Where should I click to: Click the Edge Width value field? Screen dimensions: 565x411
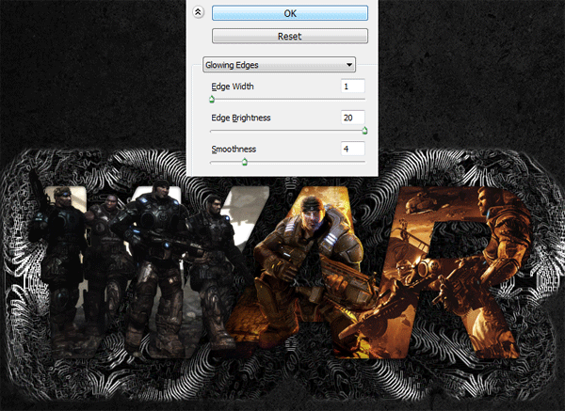click(352, 87)
